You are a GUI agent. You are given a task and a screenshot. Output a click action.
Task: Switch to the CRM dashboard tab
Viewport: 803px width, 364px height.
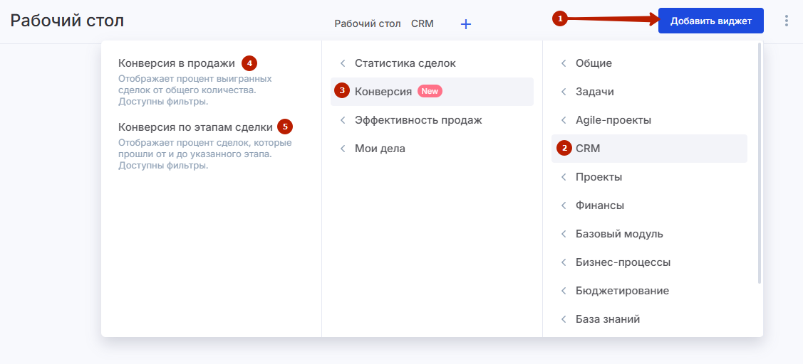(x=423, y=23)
